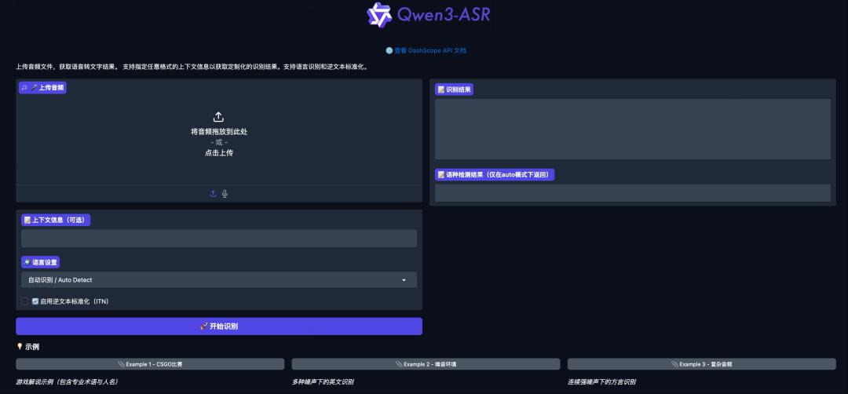Viewport: 848px width, 394px height.
Task: Click the 上下文信息 text input field
Action: 219,239
